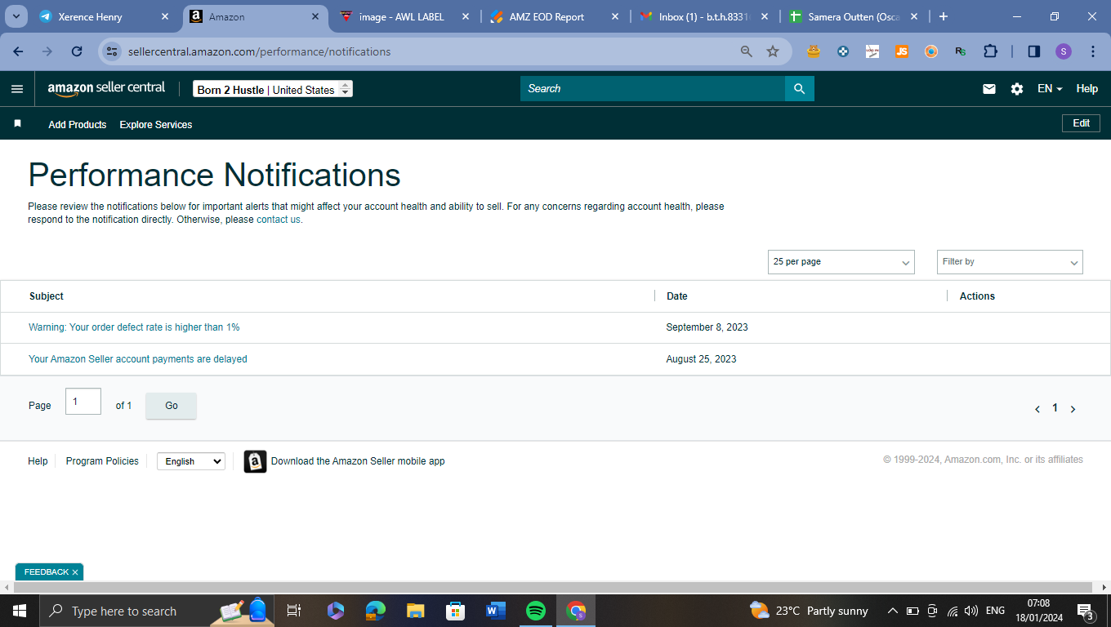Open the Program Policies footer link
This screenshot has height=627, width=1111.
click(x=102, y=461)
